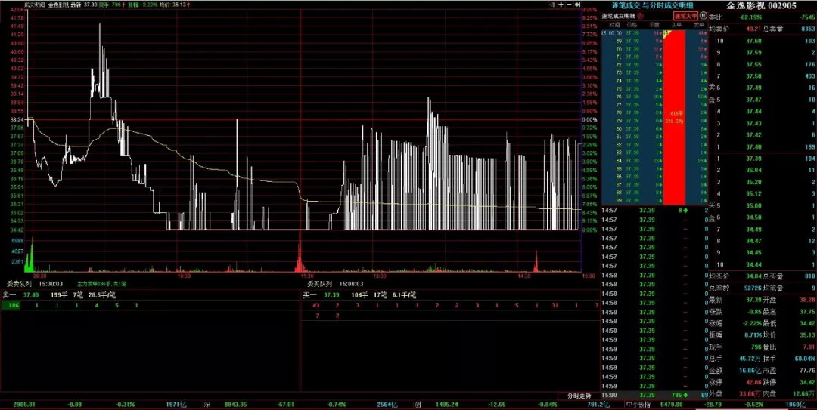Image resolution: width=817 pixels, height=410 pixels.
Task: Click the 14:57 row with volume 8
Action: click(x=655, y=210)
